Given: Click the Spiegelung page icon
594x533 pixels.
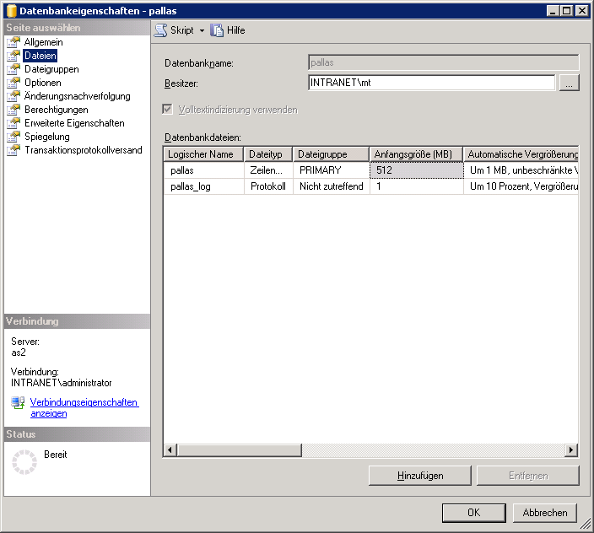Looking at the screenshot, I should coord(13,137).
